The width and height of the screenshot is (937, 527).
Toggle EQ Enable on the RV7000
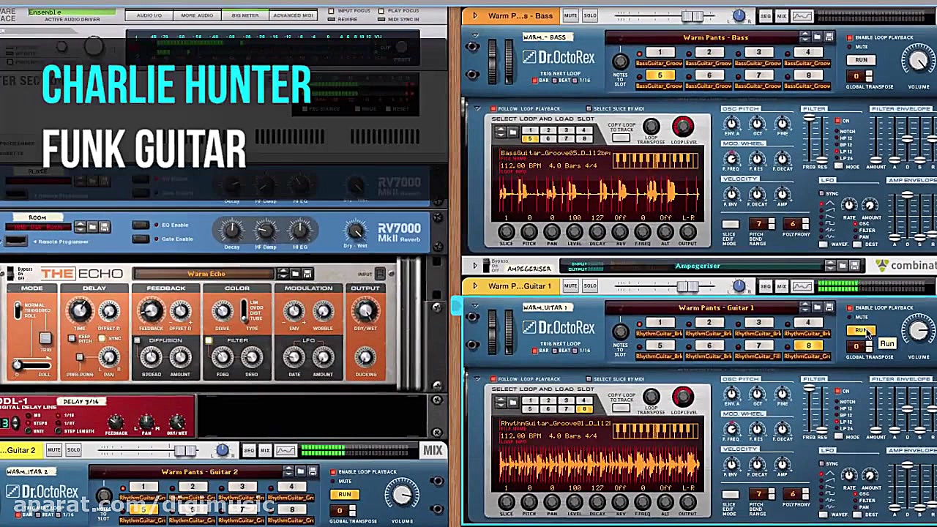click(141, 225)
